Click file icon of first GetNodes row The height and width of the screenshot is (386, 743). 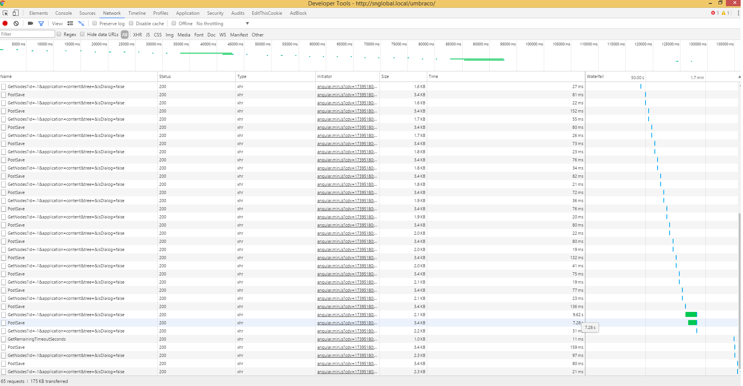tap(3, 87)
